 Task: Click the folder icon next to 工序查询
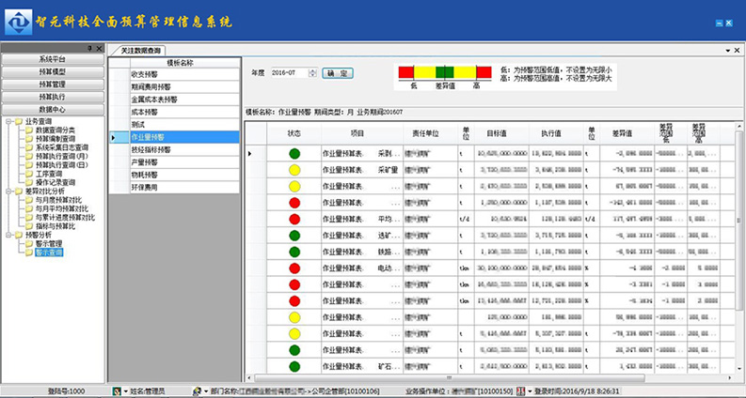(28, 173)
